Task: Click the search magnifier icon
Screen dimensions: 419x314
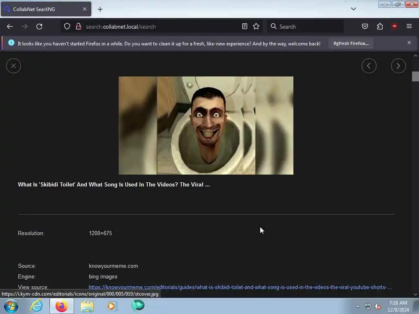Action: click(273, 26)
